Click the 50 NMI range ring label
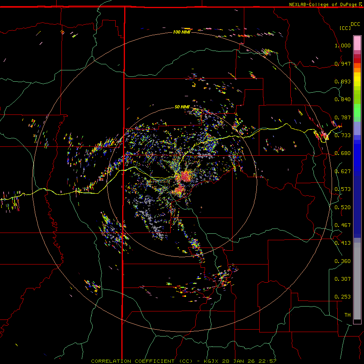The image size is (364, 364). [182, 107]
